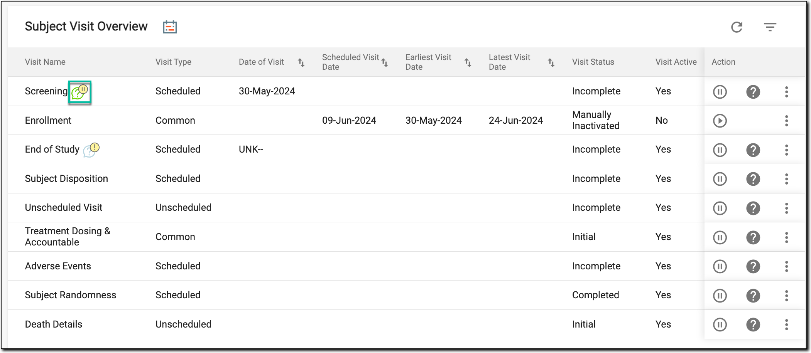Pause the Subject Disposition visit
The image size is (811, 353).
pyautogui.click(x=720, y=179)
